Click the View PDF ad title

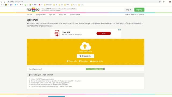[66, 32]
